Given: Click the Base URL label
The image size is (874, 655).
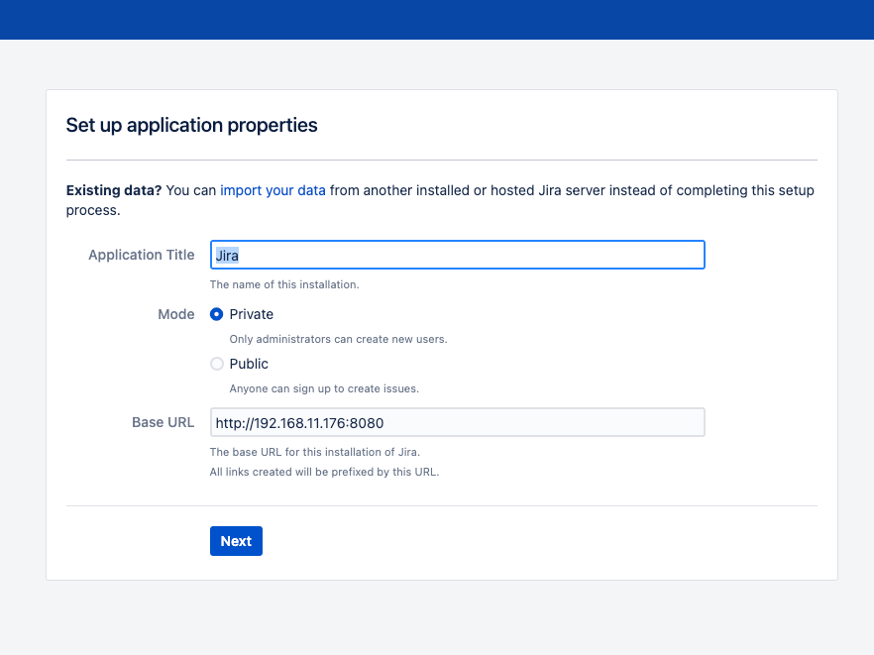Looking at the screenshot, I should [163, 422].
